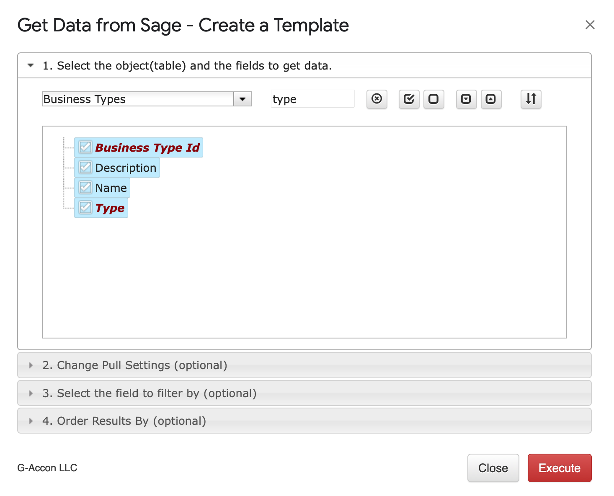Close dialog with the X icon
The width and height of the screenshot is (614, 496).
(590, 25)
